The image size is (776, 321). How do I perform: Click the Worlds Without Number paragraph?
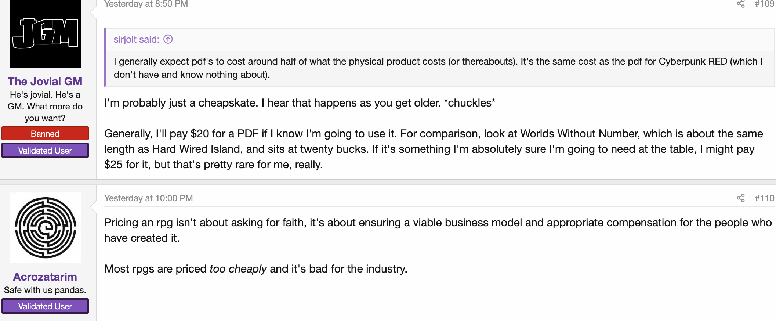tap(434, 149)
